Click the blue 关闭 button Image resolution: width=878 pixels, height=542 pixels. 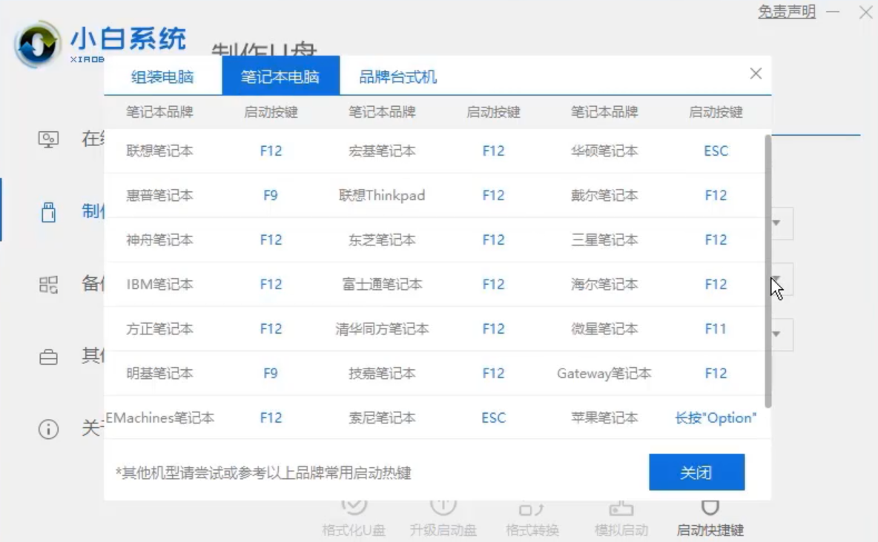tap(696, 472)
